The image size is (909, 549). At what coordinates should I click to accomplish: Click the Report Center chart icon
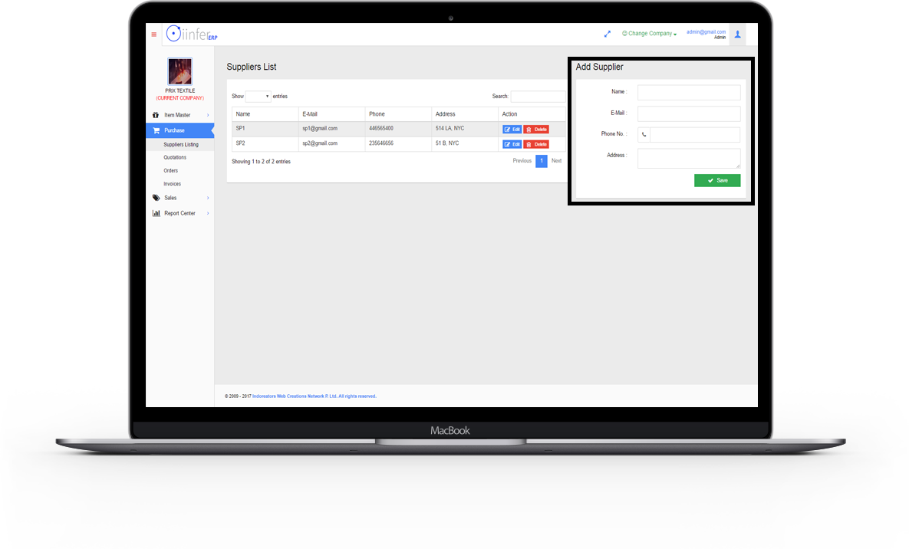point(156,213)
